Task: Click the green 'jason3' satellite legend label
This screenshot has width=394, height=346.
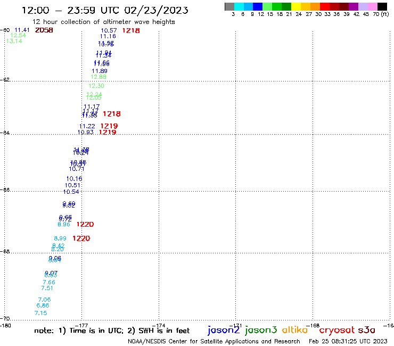Action: point(261,330)
